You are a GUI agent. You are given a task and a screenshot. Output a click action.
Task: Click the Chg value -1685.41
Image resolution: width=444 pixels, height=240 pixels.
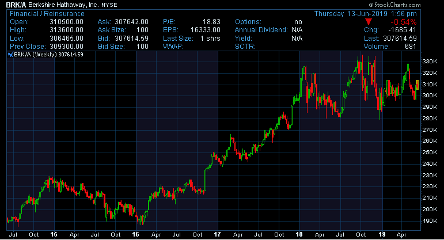(402, 30)
